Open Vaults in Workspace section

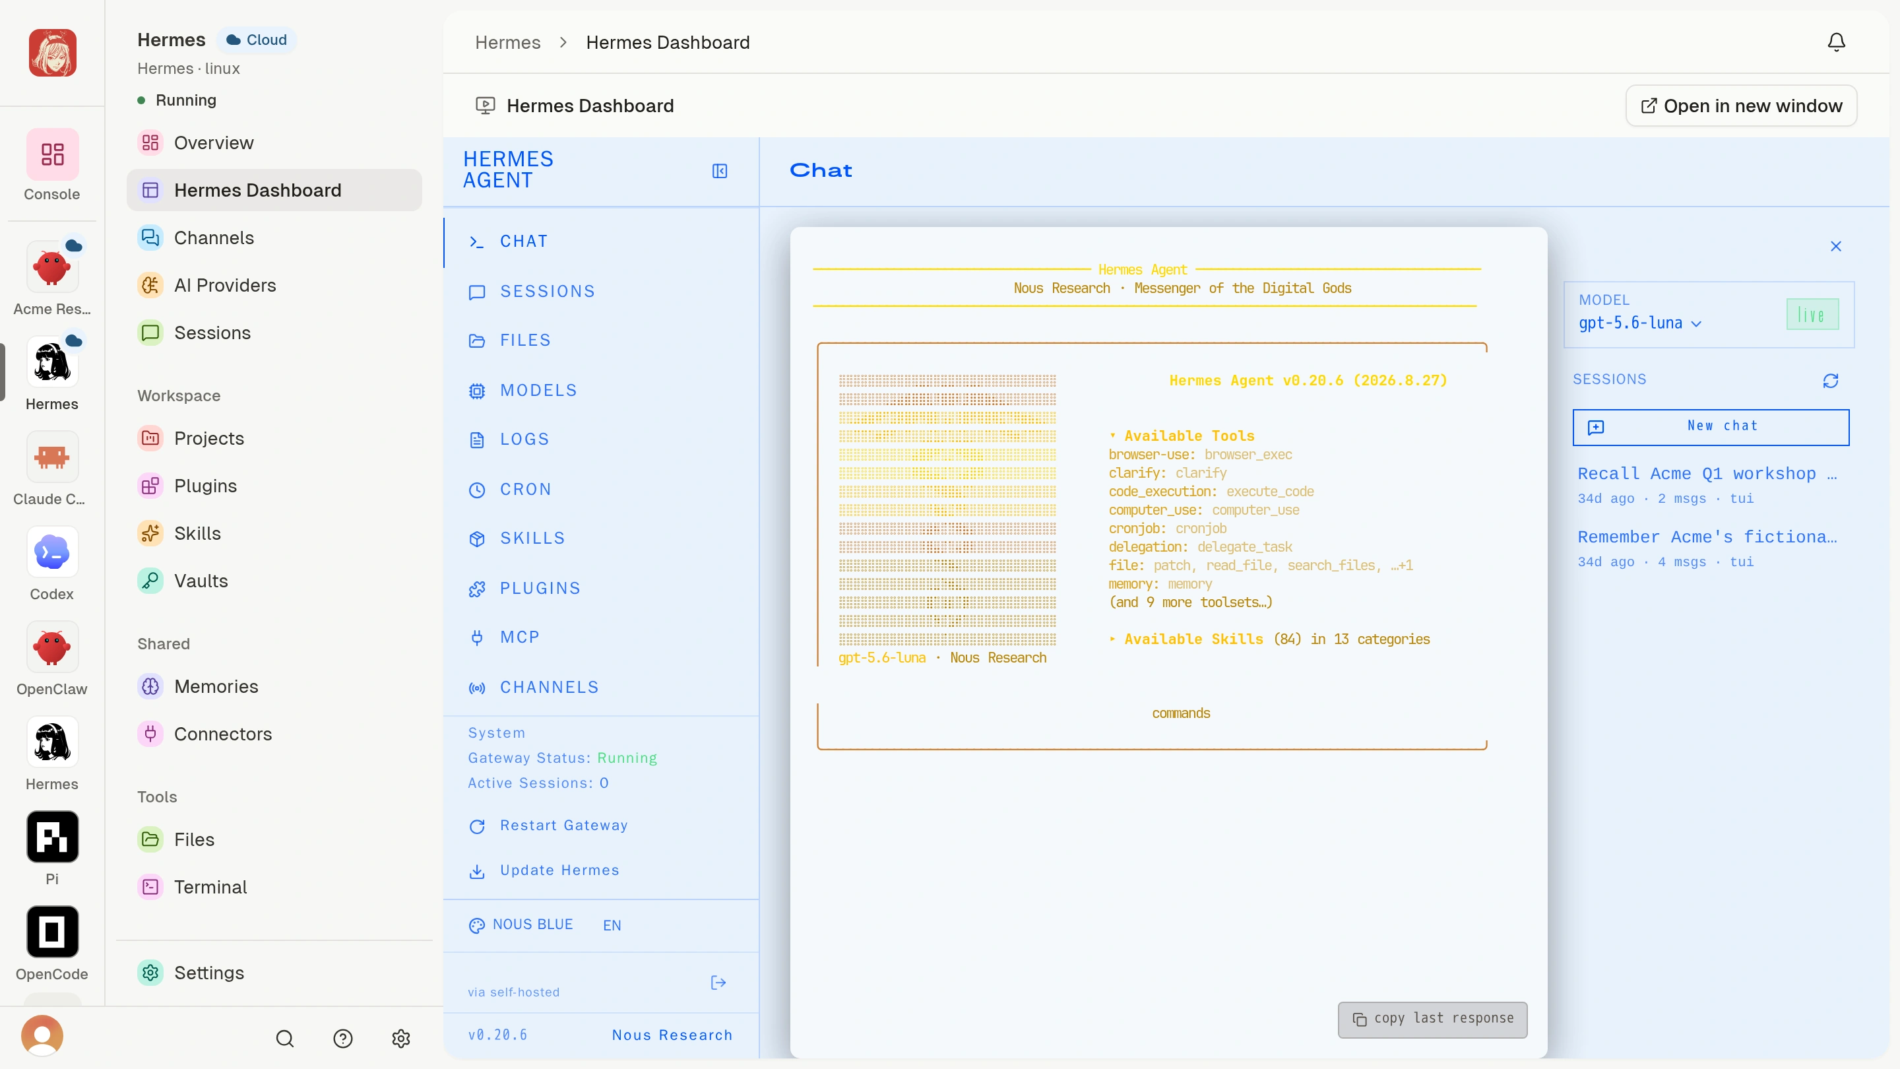tap(274, 581)
